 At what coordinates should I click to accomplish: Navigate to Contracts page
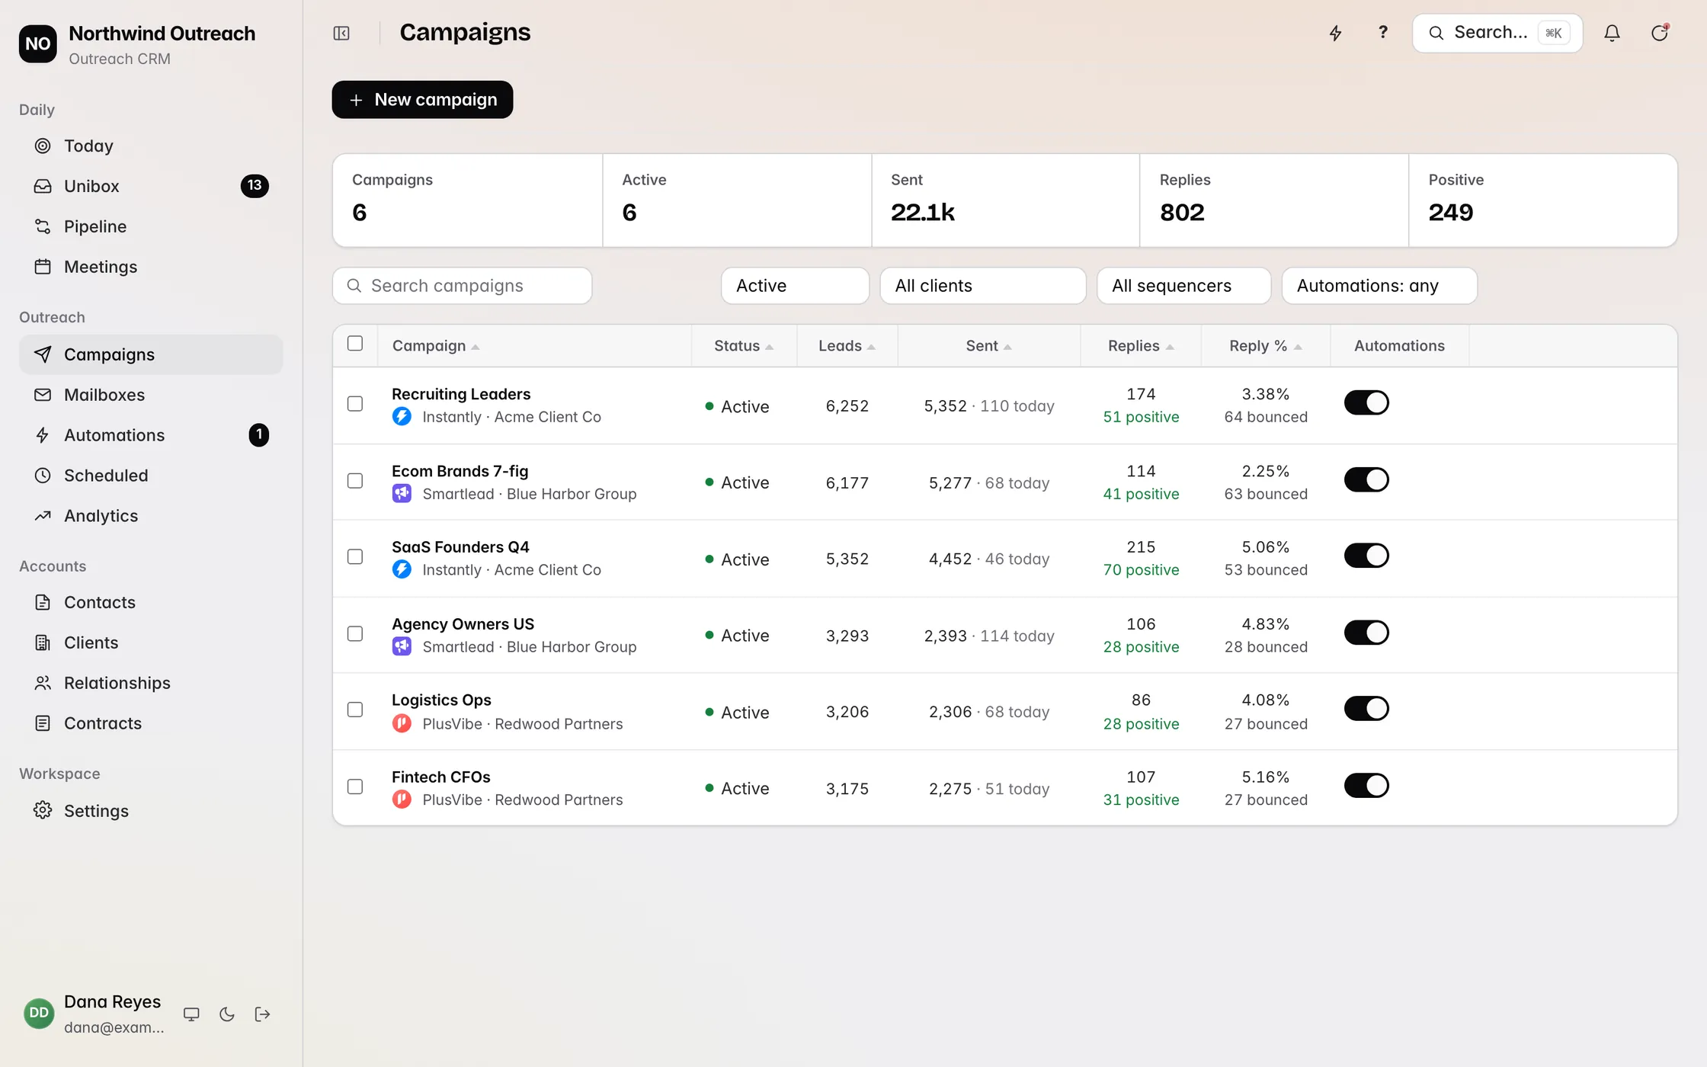coord(151,723)
